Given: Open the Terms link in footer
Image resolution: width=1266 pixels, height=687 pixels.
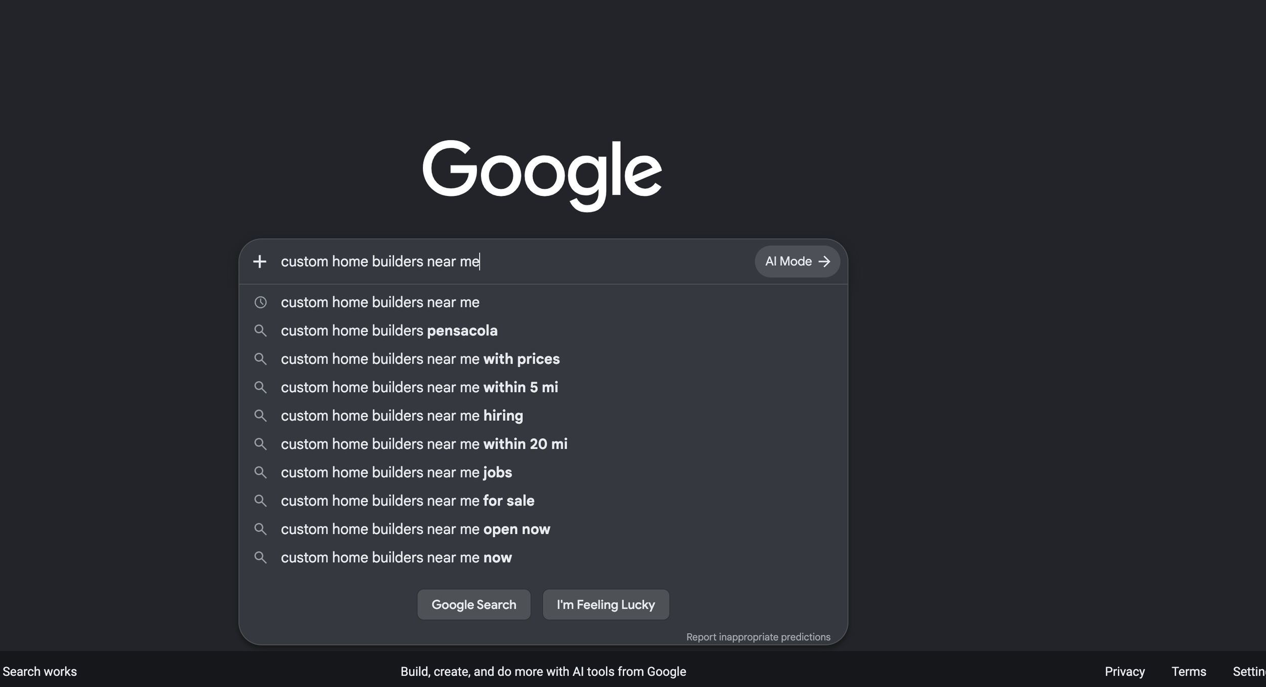Looking at the screenshot, I should pyautogui.click(x=1189, y=671).
